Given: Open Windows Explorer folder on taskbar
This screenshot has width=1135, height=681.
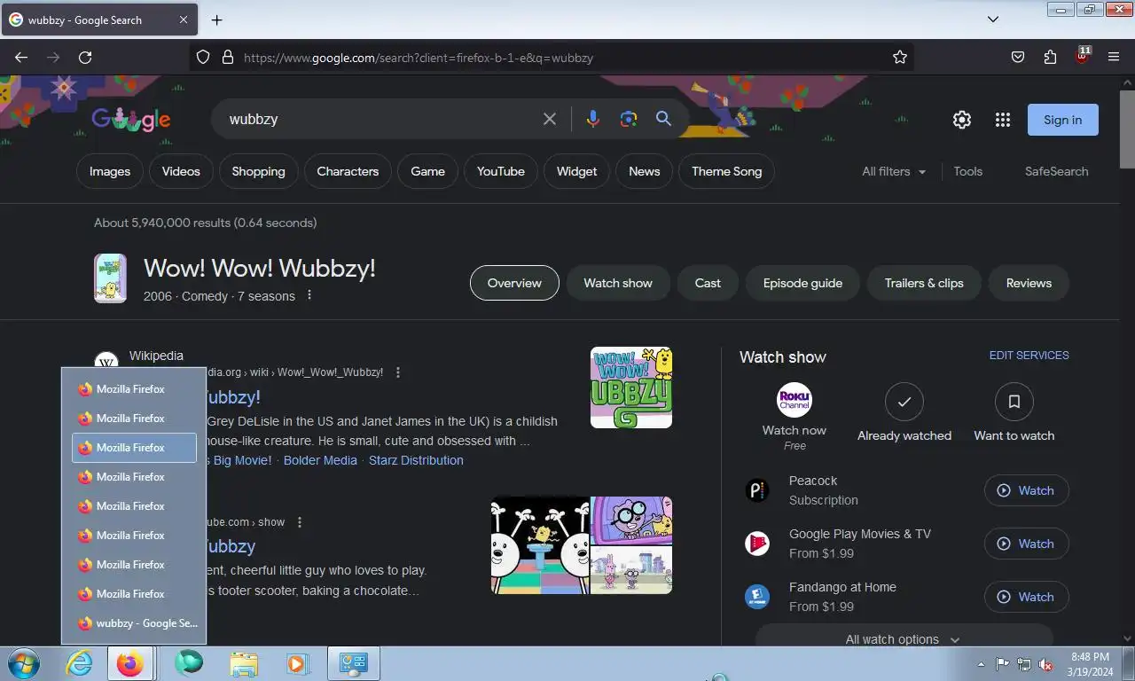Looking at the screenshot, I should pyautogui.click(x=244, y=663).
